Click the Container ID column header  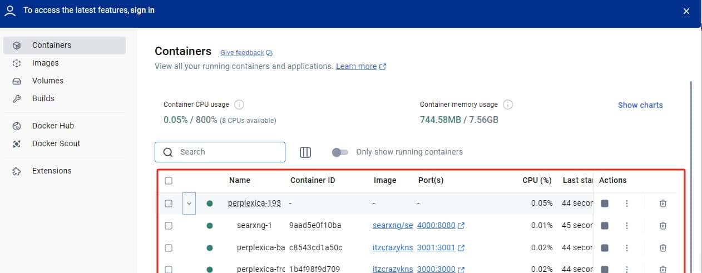click(313, 180)
